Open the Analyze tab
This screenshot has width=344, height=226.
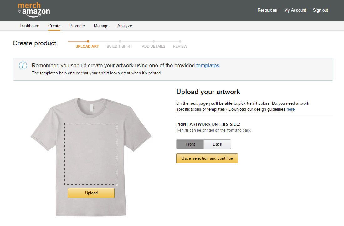125,26
